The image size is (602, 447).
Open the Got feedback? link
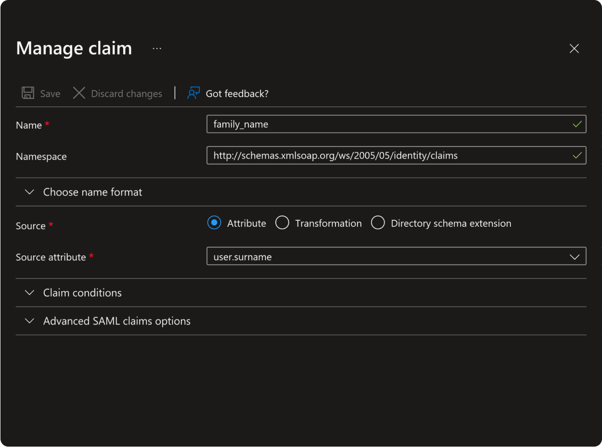(237, 94)
